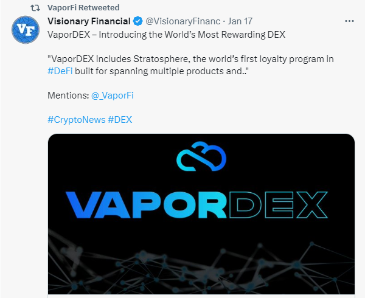The width and height of the screenshot is (365, 298).
Task: Click the Visionary Financial display name
Action: click(89, 21)
